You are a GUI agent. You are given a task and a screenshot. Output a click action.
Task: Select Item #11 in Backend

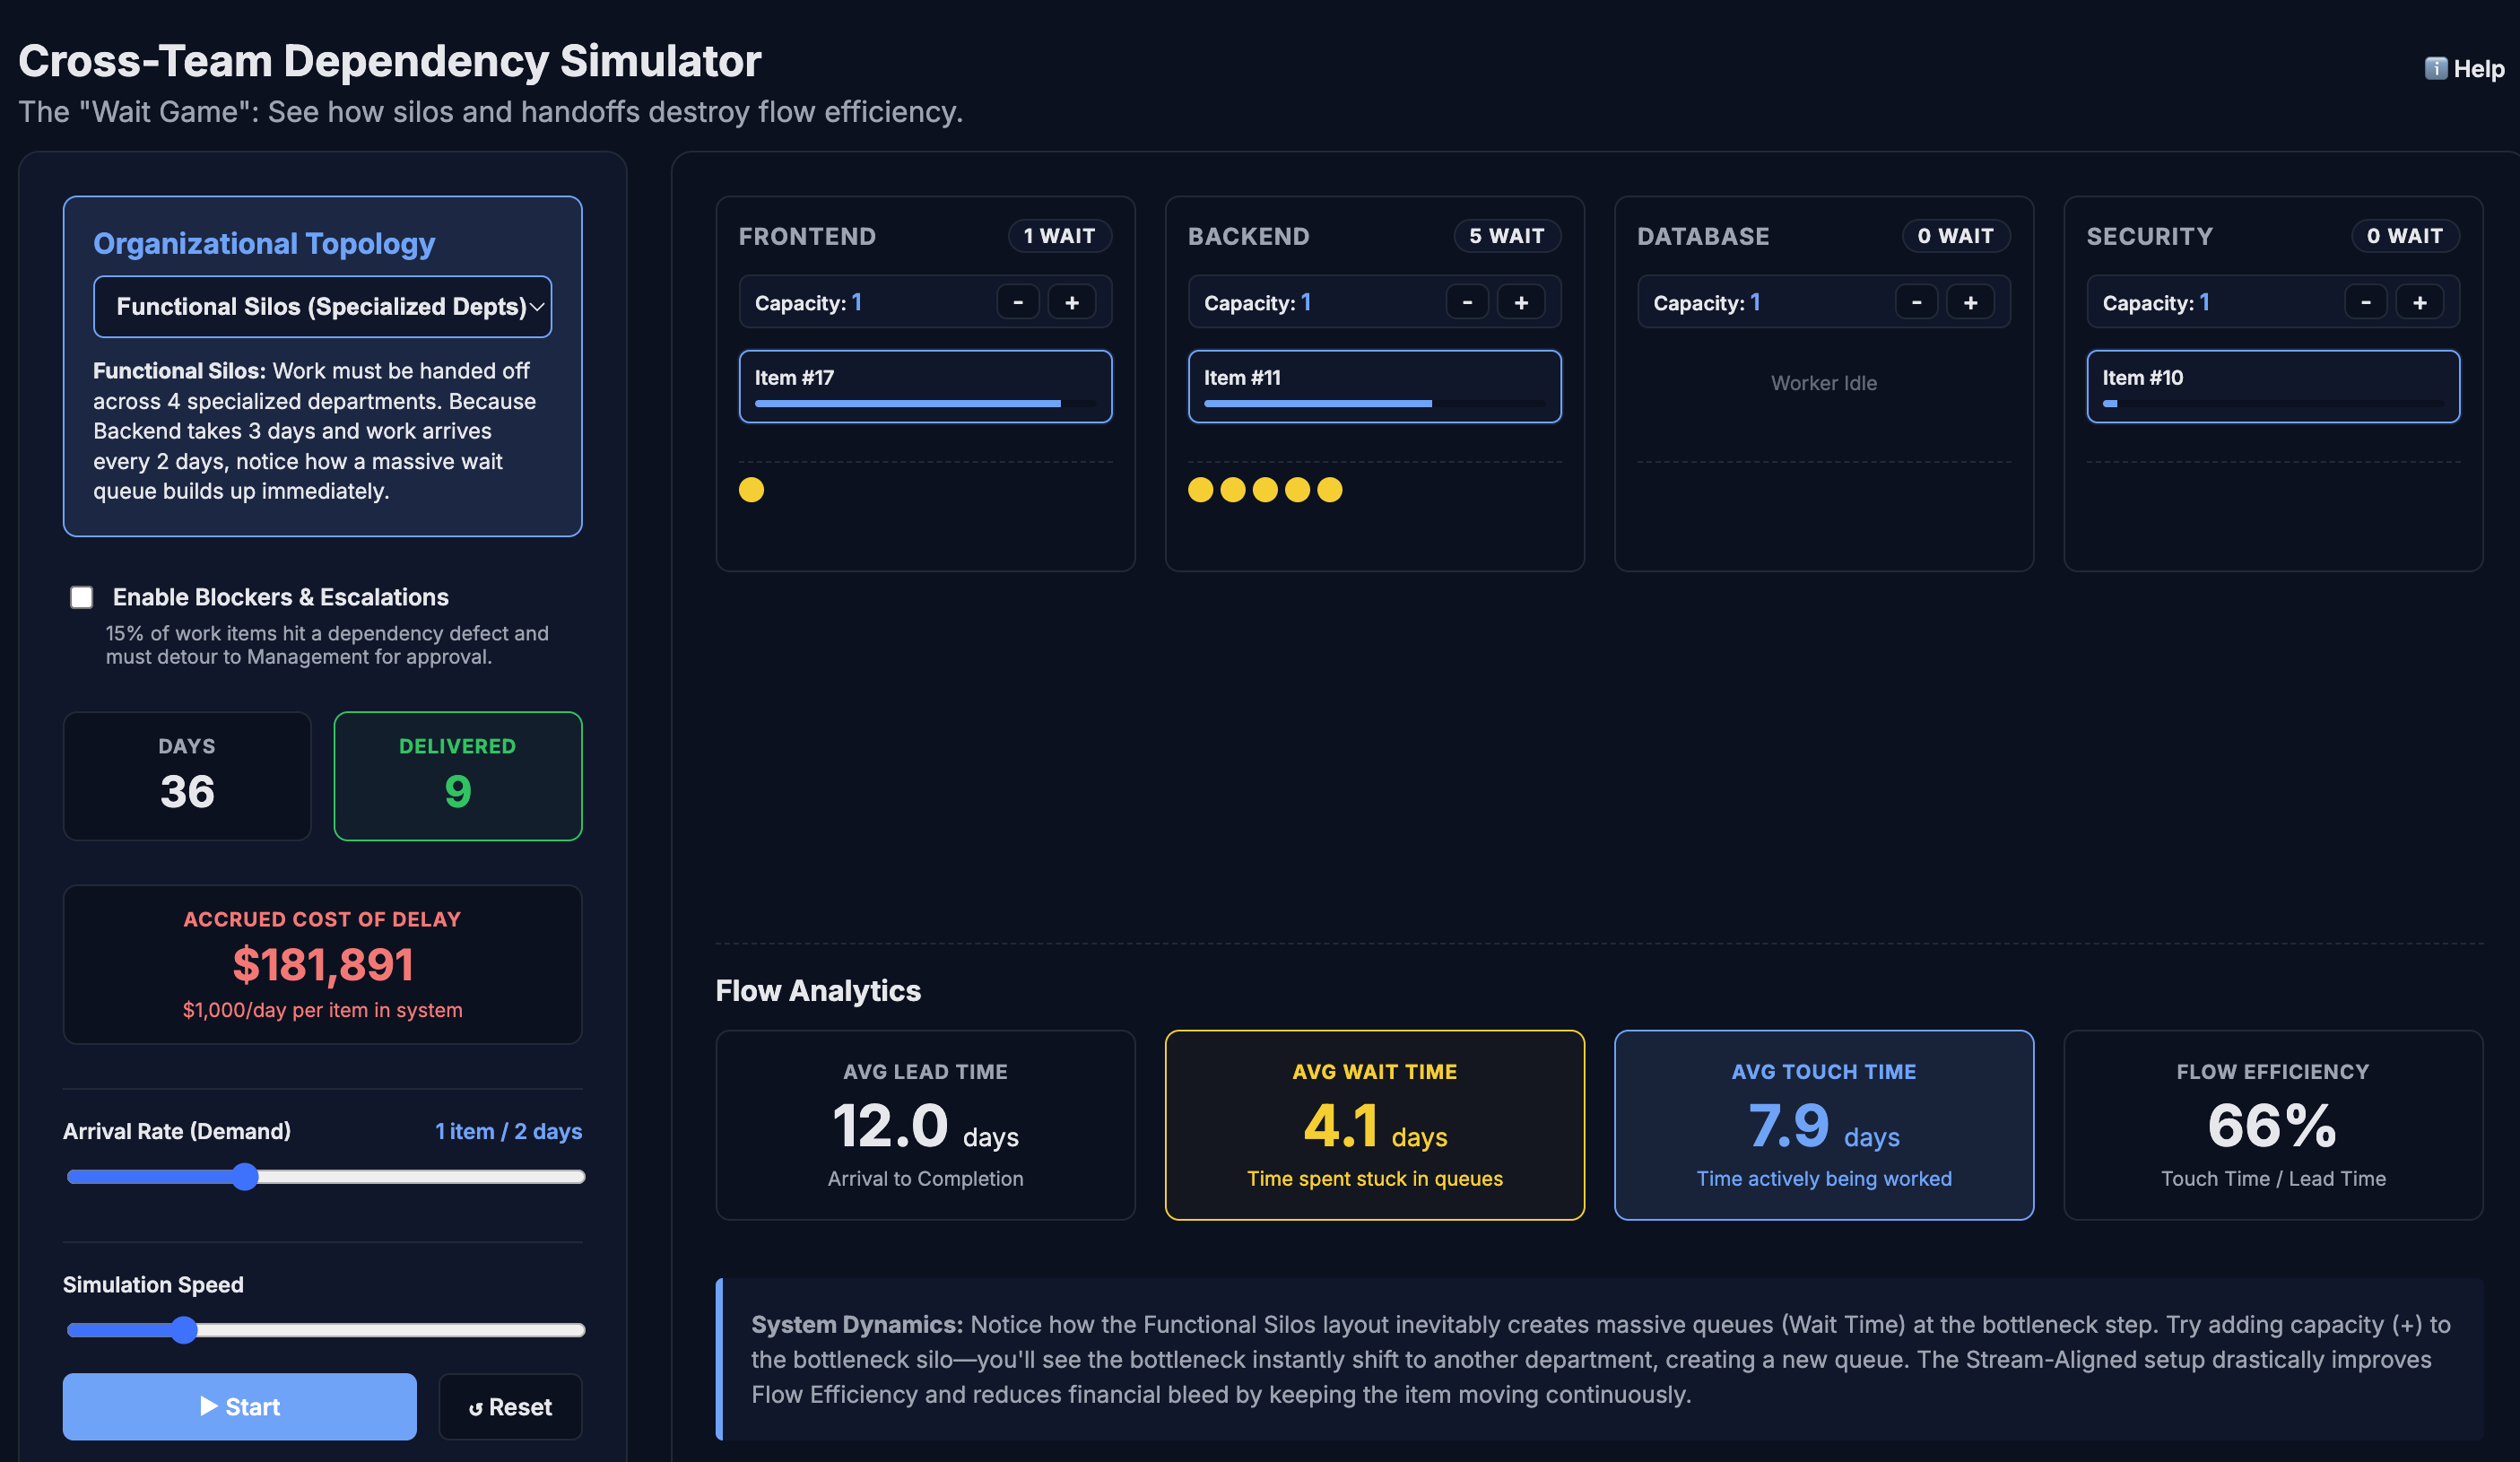click(1374, 386)
